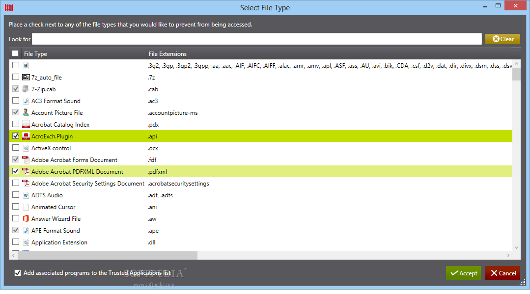Select the .adt, .adts extension cell
530x294 pixels.
(x=160, y=195)
